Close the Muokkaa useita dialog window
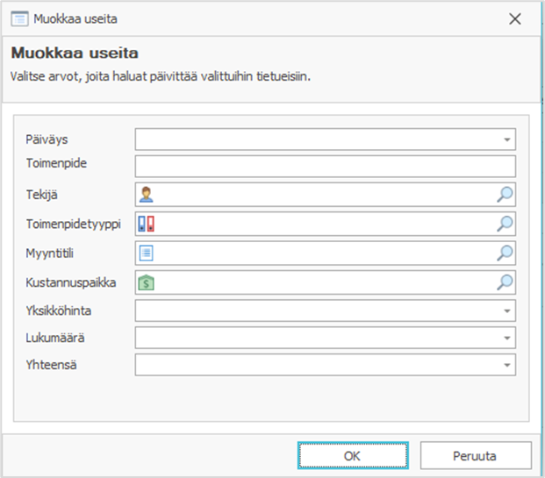Screen dimensions: 545x478 (515, 18)
